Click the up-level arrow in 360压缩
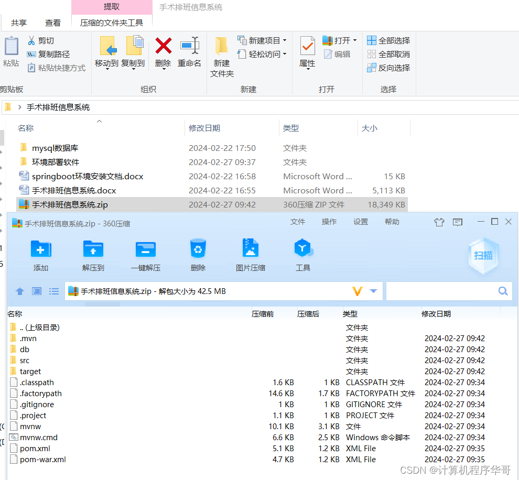This screenshot has height=480, width=519. pos(19,291)
